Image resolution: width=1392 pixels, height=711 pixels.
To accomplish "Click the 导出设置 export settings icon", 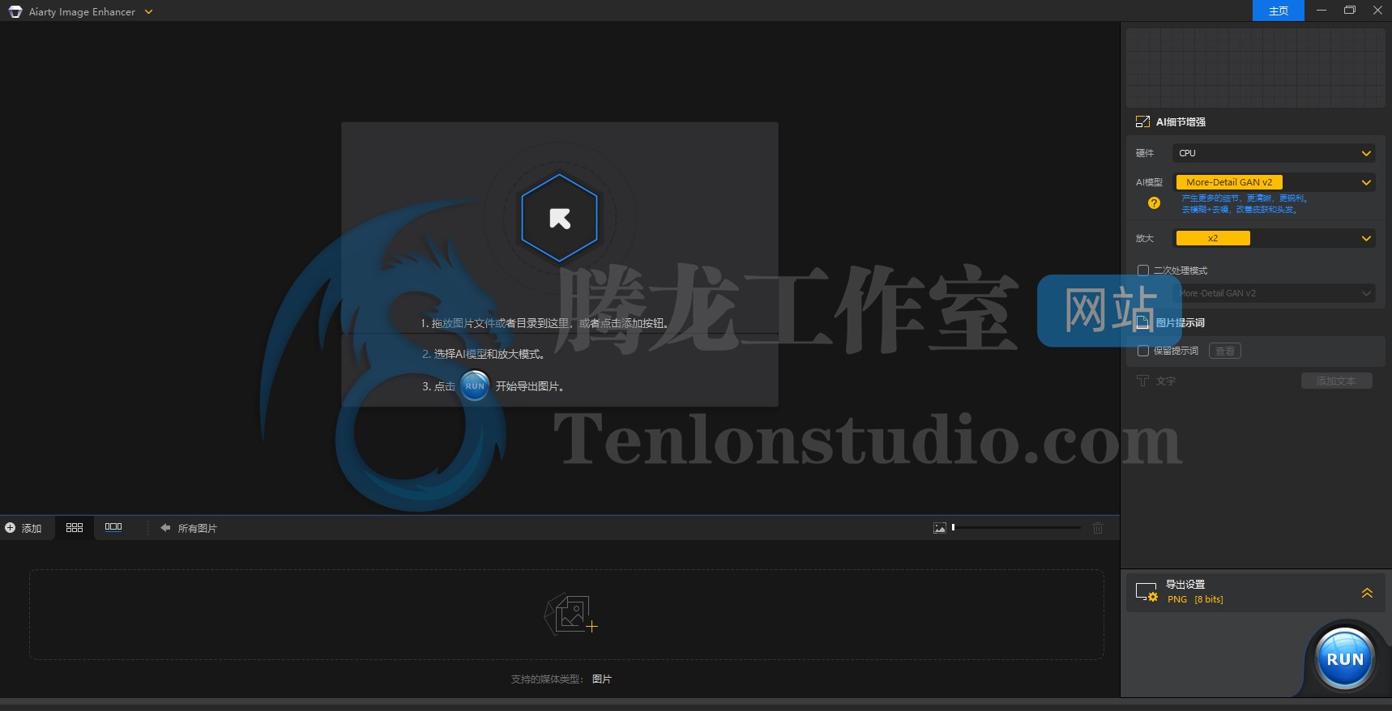I will point(1146,592).
